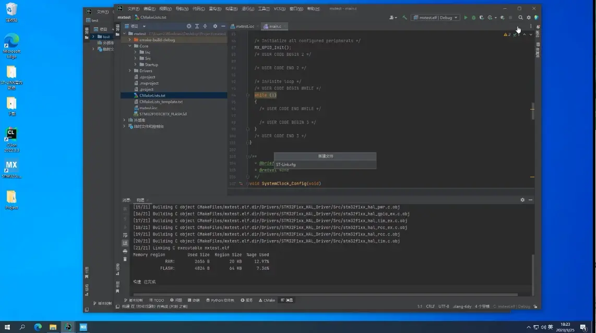596x333 pixels.
Task: Click the locate-file target icon in project panel
Action: [x=189, y=26]
